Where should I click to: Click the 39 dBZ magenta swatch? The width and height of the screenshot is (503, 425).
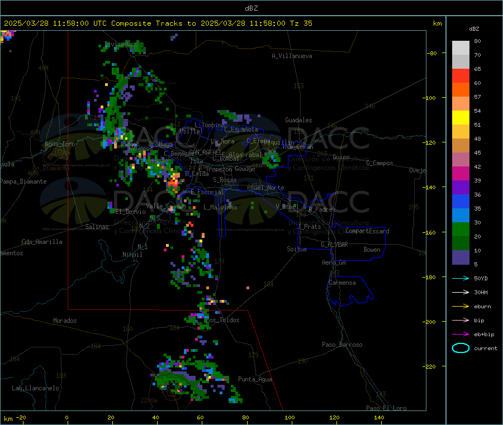461,173
